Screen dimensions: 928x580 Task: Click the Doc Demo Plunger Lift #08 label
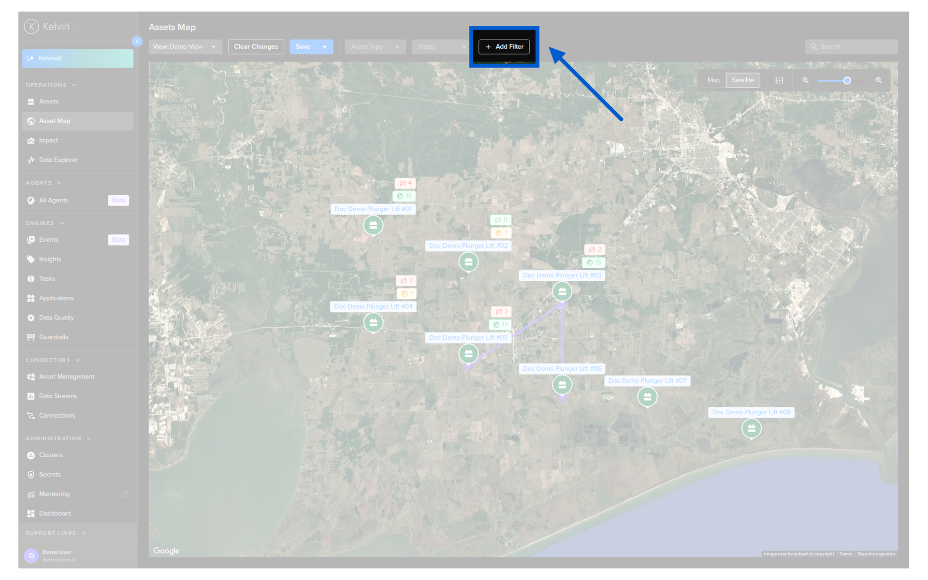[752, 412]
